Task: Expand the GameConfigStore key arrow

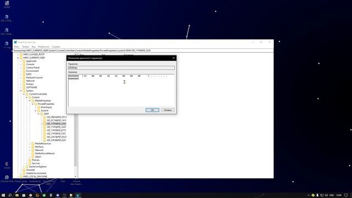Action: [x=24, y=167]
